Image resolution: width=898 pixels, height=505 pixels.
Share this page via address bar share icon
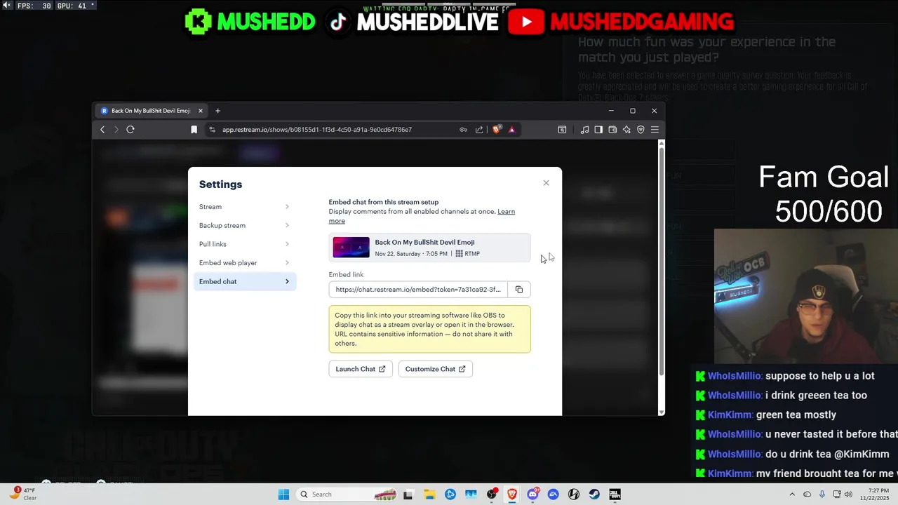click(x=479, y=130)
